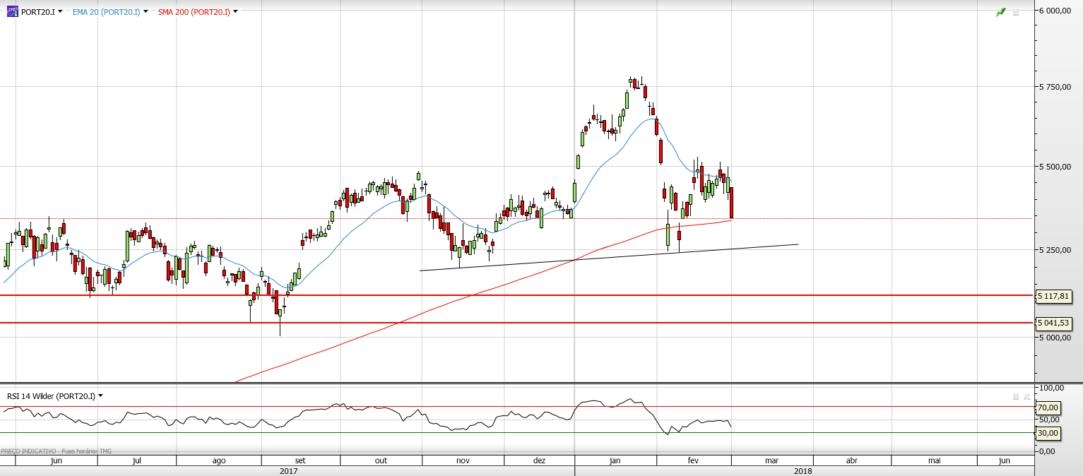Click the 'mar' month label on time axis
Screen dimensions: 1083x476
[771, 460]
